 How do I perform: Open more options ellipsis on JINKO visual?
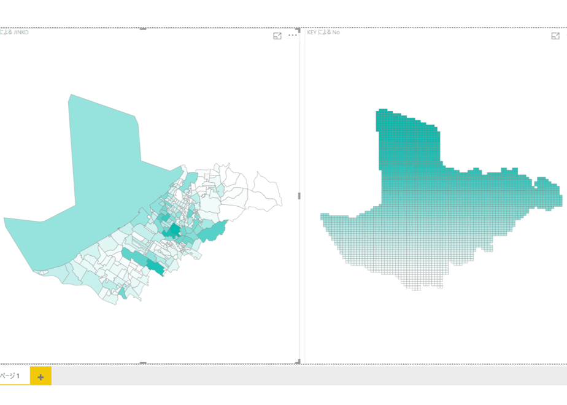[293, 36]
